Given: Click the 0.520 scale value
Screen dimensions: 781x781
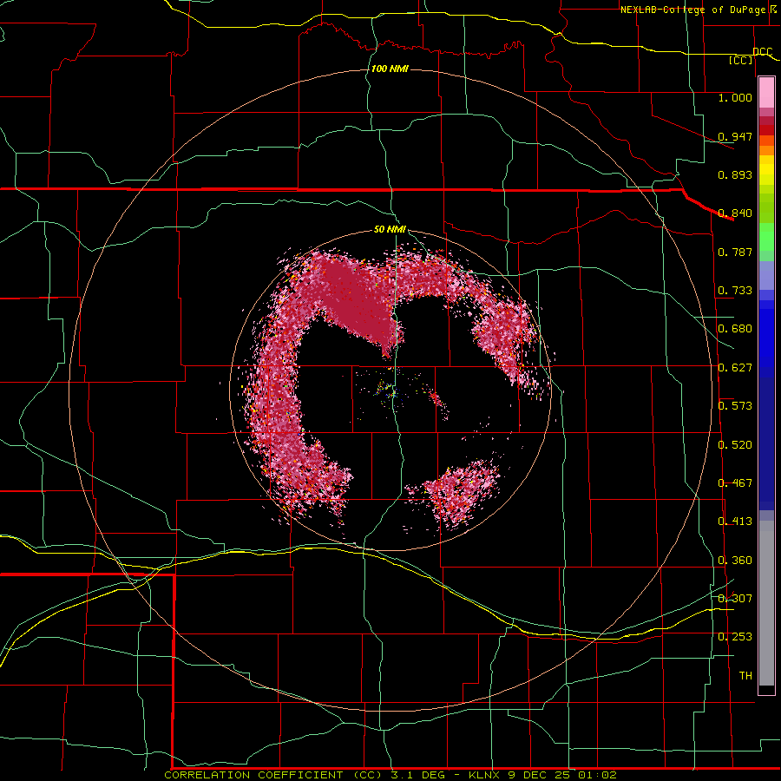Looking at the screenshot, I should (x=735, y=445).
